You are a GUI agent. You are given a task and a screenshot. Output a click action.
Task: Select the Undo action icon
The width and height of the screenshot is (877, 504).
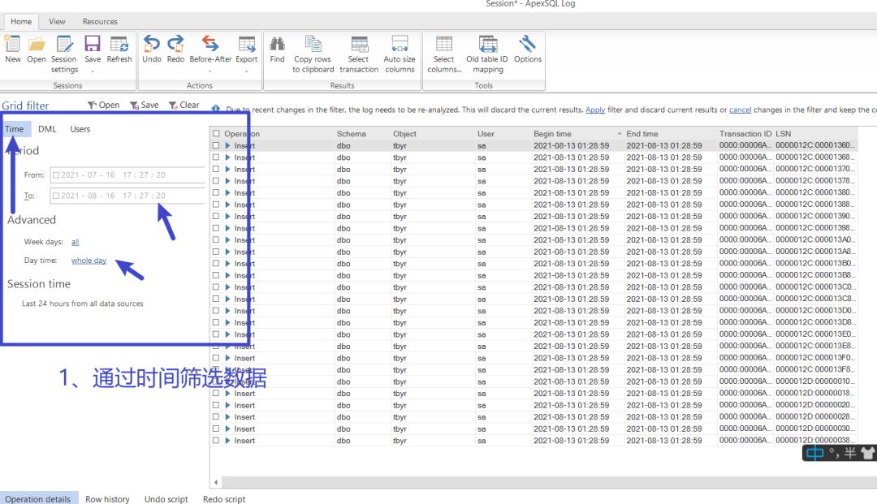point(152,46)
